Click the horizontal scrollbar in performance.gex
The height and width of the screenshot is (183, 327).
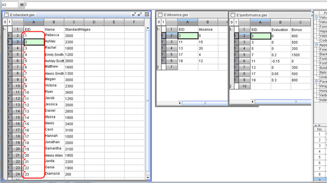[x=283, y=102]
